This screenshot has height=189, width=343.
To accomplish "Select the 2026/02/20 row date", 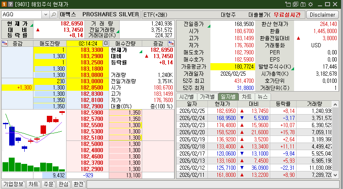I will [x=192, y=133].
